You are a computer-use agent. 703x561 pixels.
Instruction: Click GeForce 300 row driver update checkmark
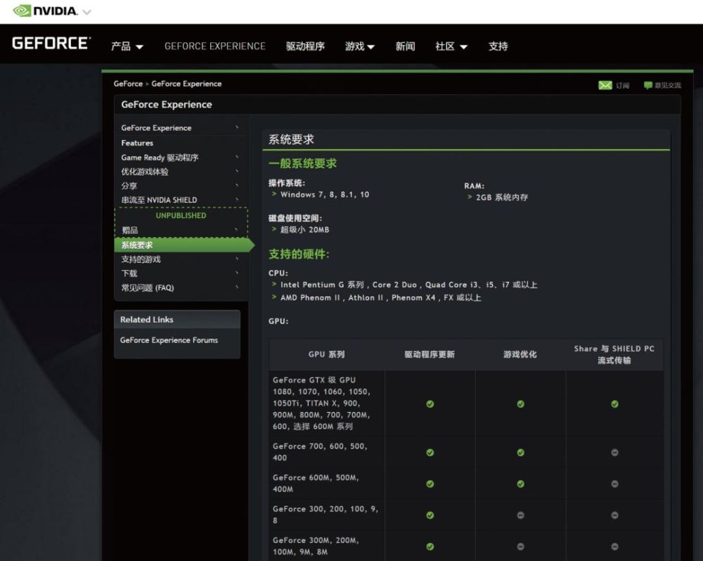point(430,515)
